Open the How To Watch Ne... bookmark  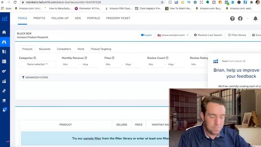coord(178,8)
